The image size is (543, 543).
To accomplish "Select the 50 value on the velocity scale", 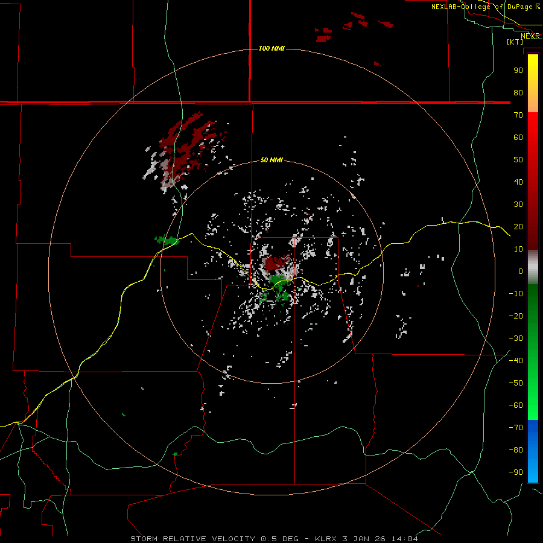I will 518,160.
